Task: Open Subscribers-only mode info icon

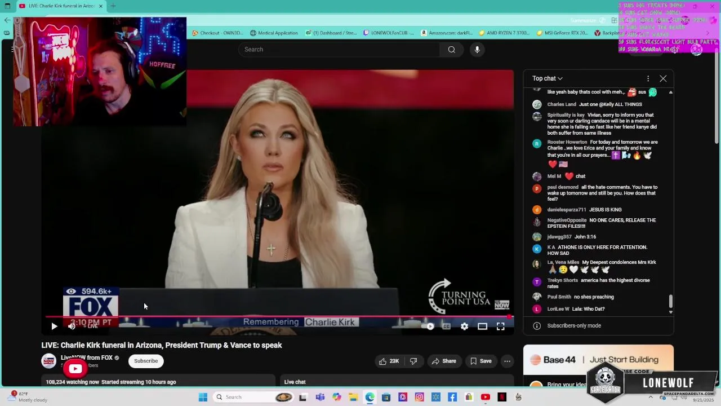Action: 537,326
